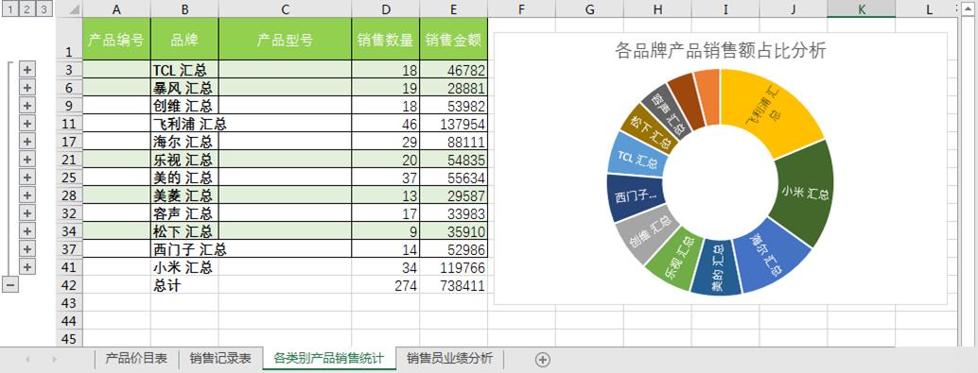Expand the TCL 汇总 group with plus button
This screenshot has height=373, width=978.
(x=26, y=70)
